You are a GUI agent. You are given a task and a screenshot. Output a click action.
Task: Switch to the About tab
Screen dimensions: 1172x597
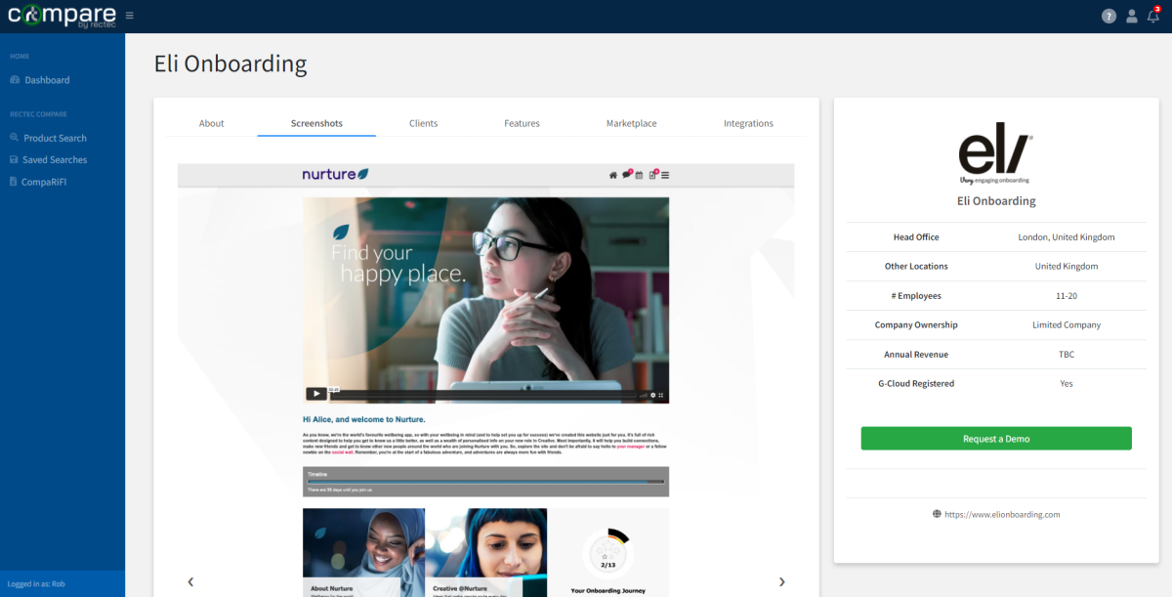point(211,123)
